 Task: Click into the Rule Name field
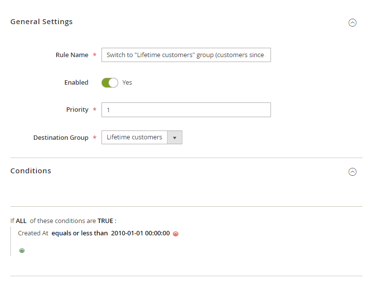coord(186,55)
